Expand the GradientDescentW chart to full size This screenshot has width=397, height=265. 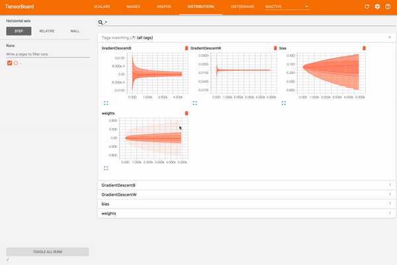tap(195, 103)
